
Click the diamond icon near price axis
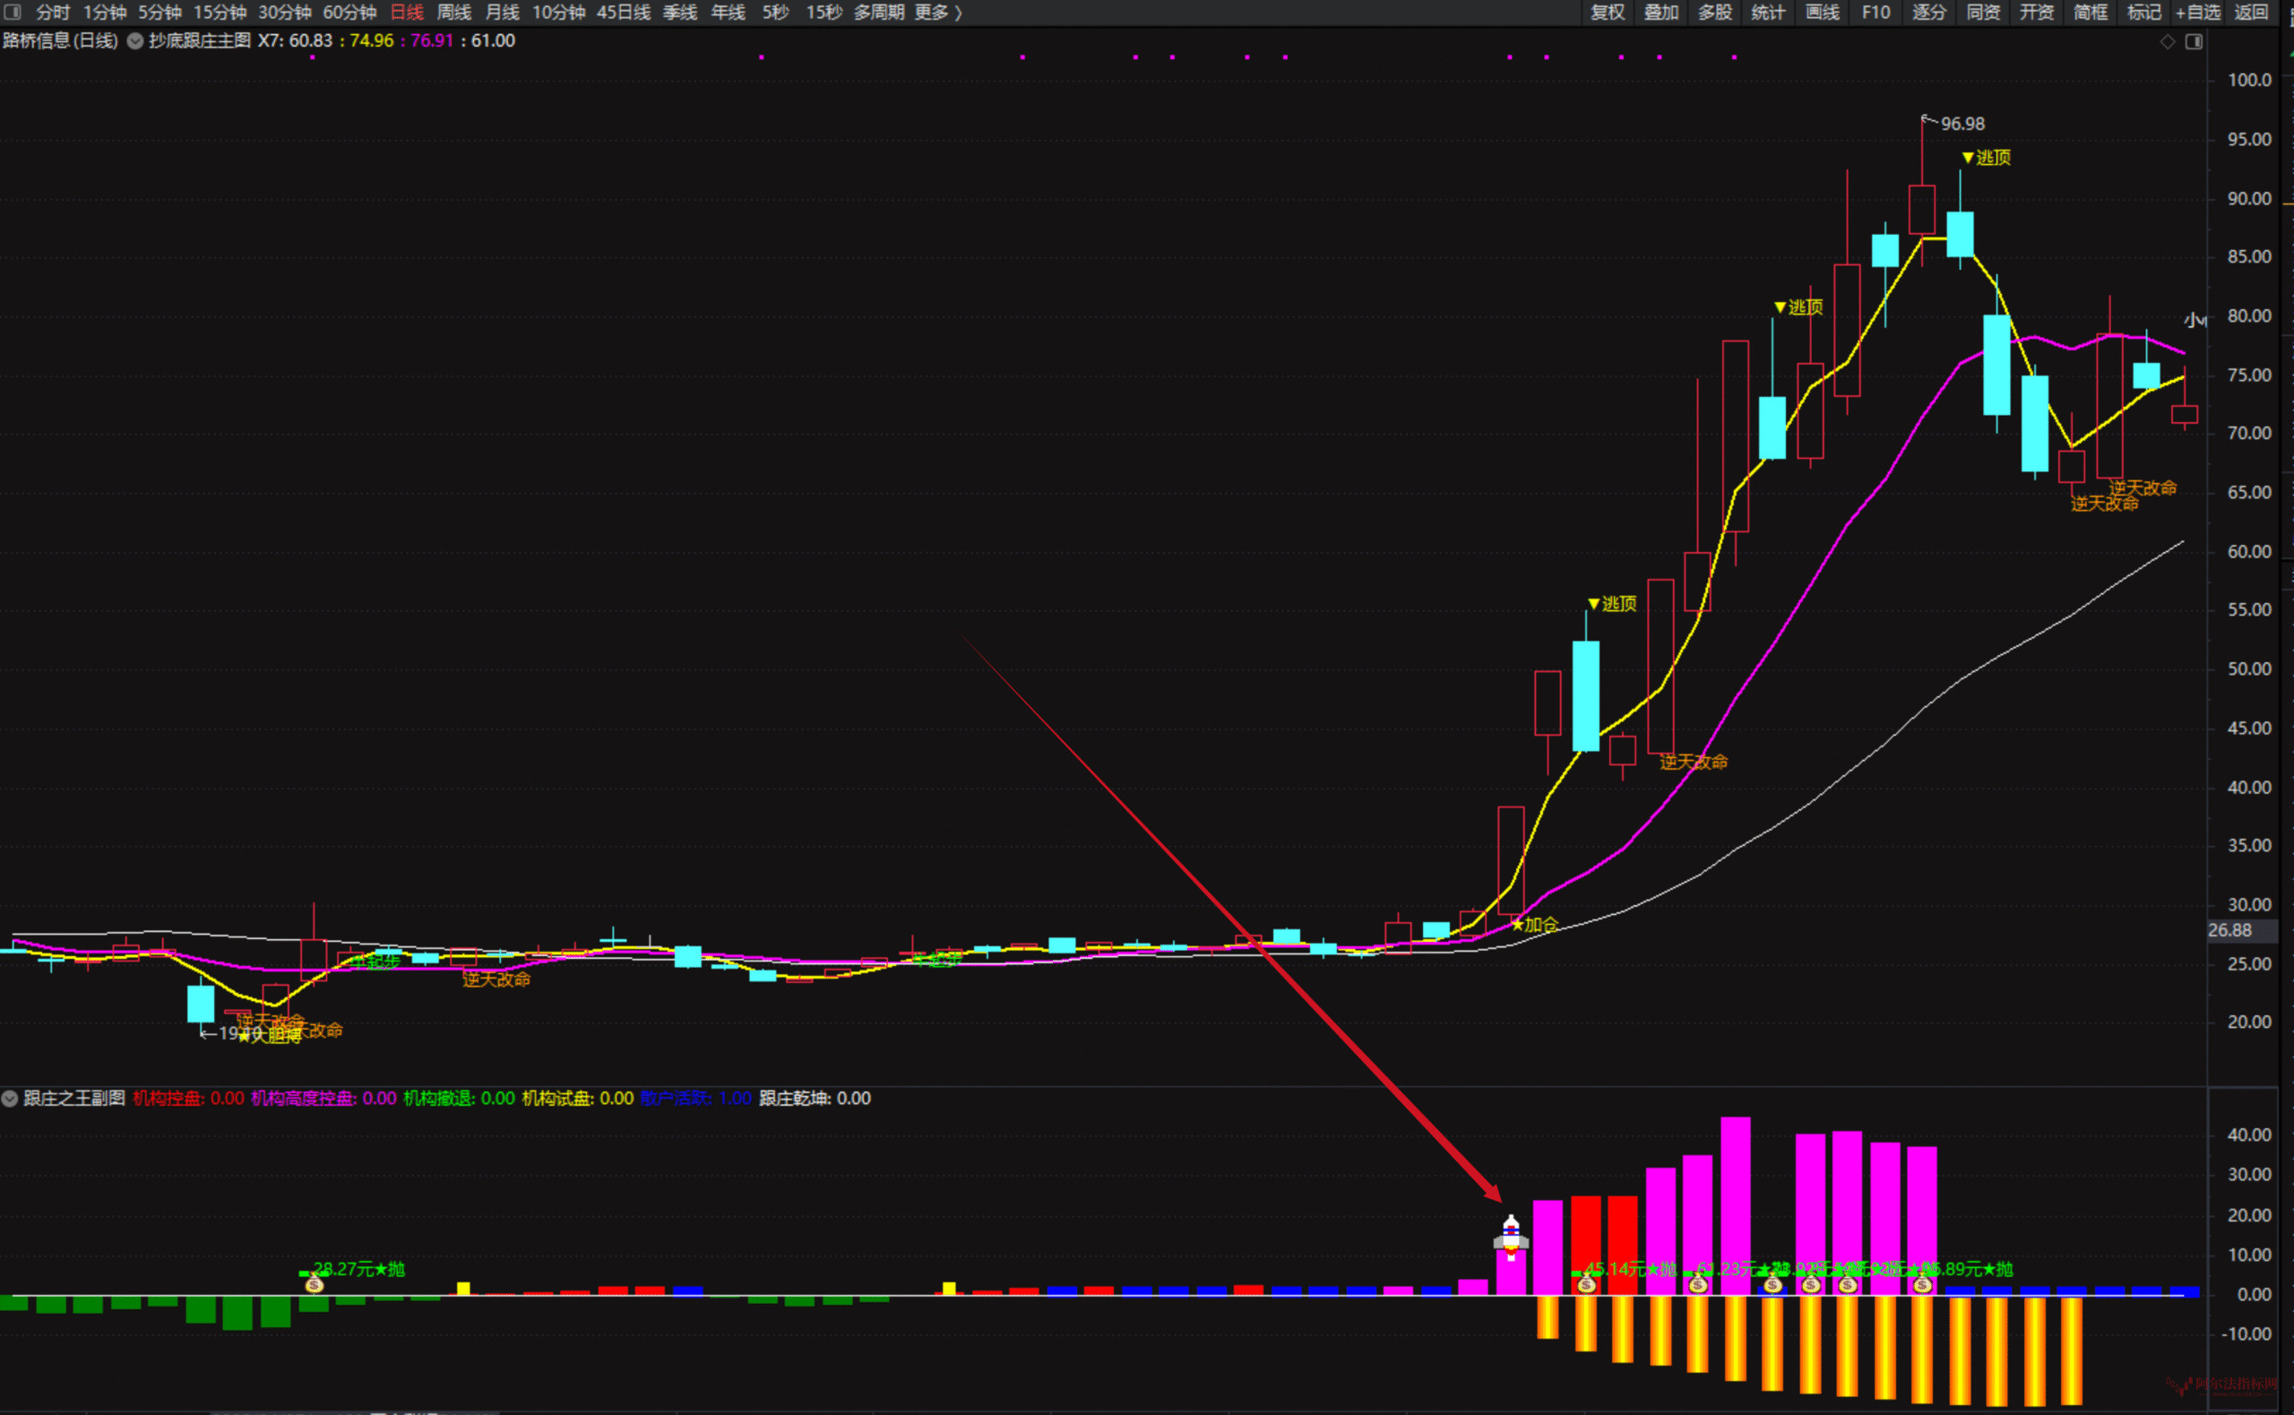click(2167, 41)
